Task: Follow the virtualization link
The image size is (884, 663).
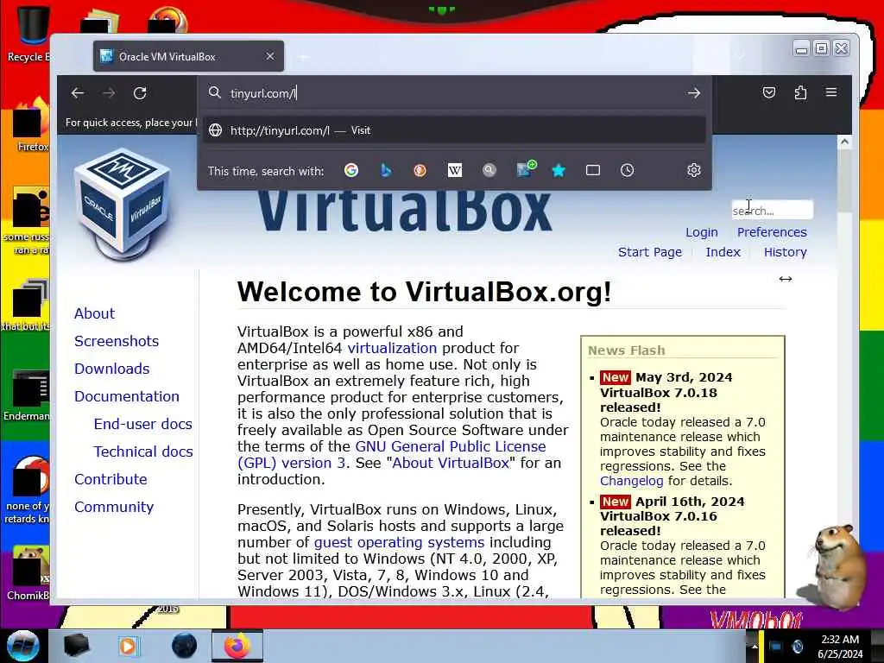Action: [392, 348]
